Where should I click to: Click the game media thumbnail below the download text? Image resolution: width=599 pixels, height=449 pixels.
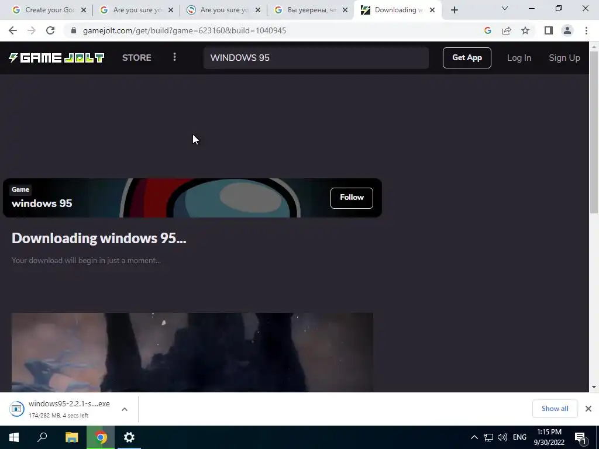point(192,352)
